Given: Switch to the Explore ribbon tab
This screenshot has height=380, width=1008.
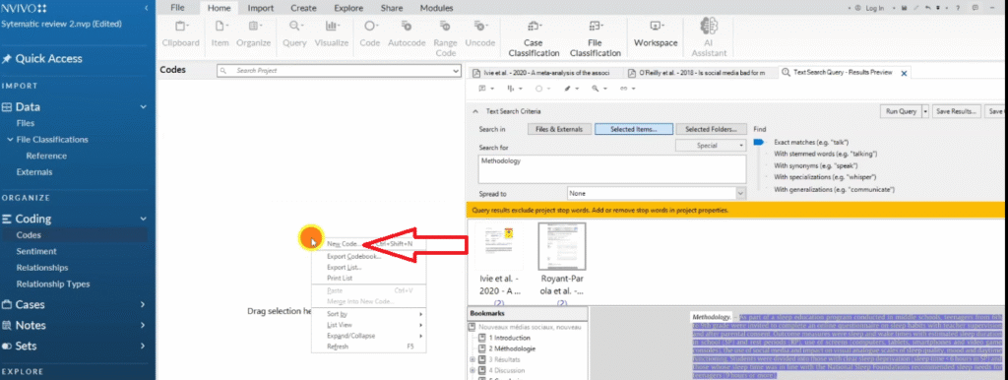Looking at the screenshot, I should [x=347, y=8].
